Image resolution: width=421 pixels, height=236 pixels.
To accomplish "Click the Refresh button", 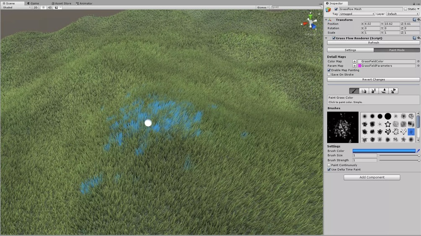I will (374, 42).
